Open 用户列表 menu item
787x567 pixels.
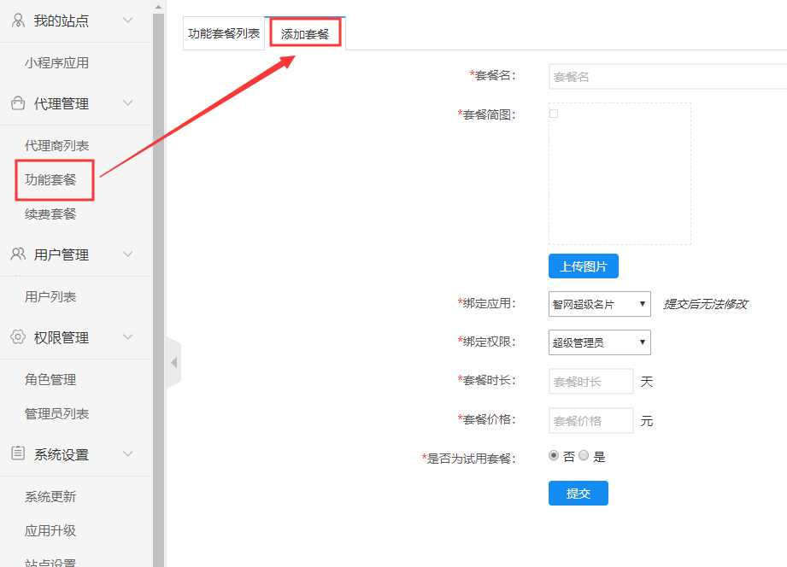(50, 296)
